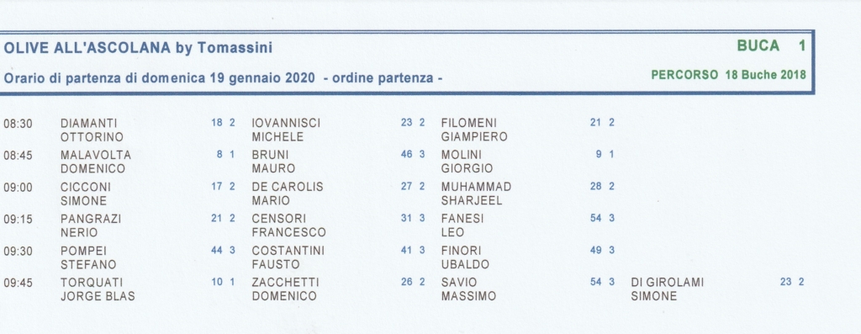This screenshot has height=334, width=861.
Task: Click player name DIAMANTI OTTORINO
Action: tap(92, 130)
